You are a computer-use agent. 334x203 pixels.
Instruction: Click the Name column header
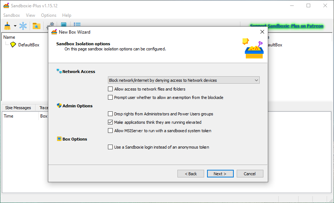click(9, 37)
